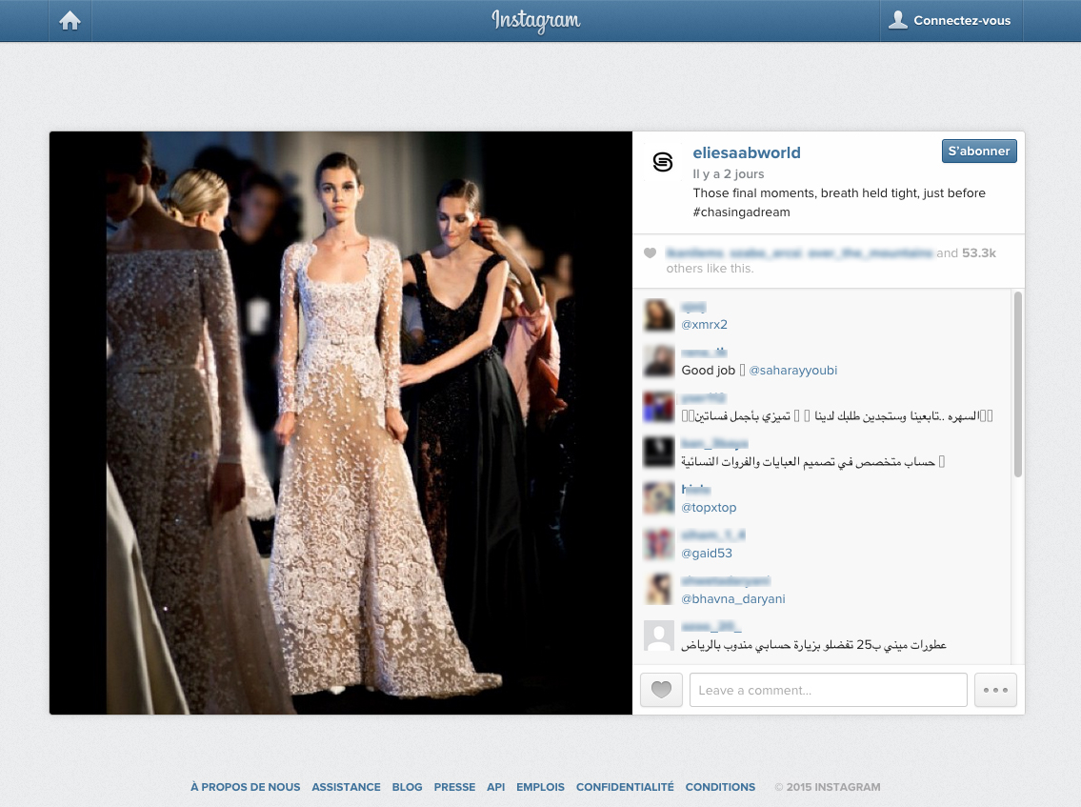The width and height of the screenshot is (1081, 807).
Task: Click Connectez-vous to log in
Action: 951,21
